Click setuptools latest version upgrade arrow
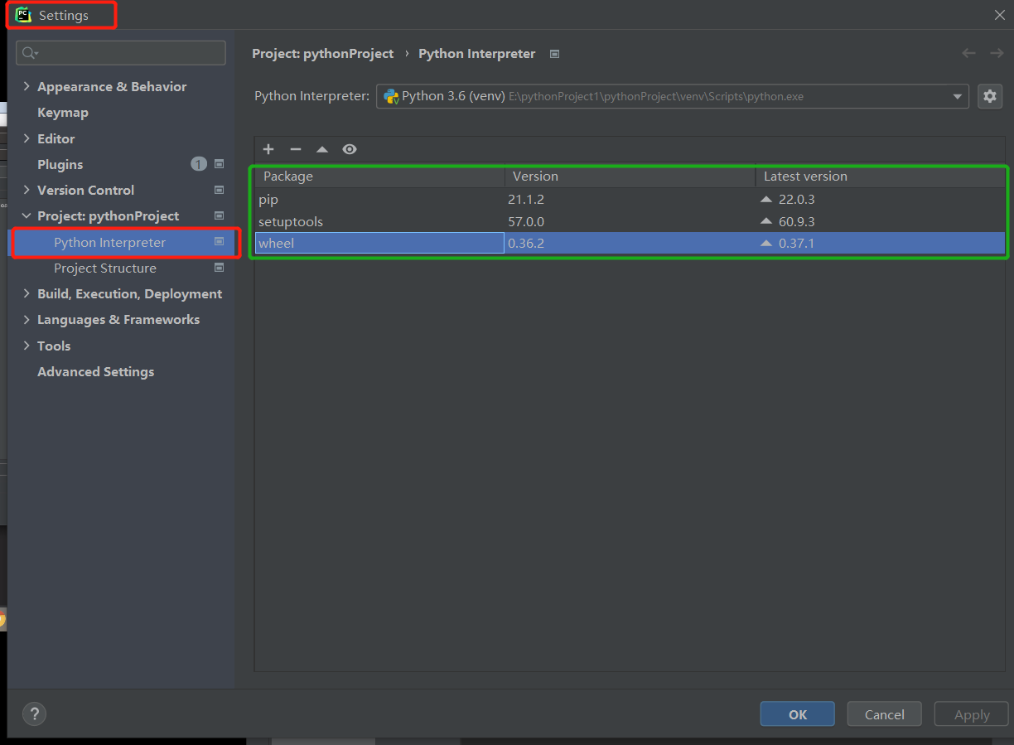 (766, 221)
